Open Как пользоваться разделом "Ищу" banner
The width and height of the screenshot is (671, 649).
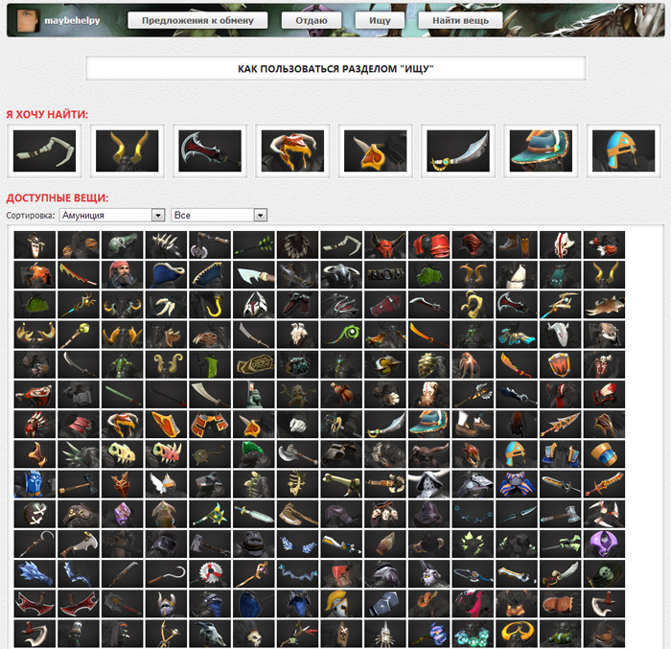(335, 68)
